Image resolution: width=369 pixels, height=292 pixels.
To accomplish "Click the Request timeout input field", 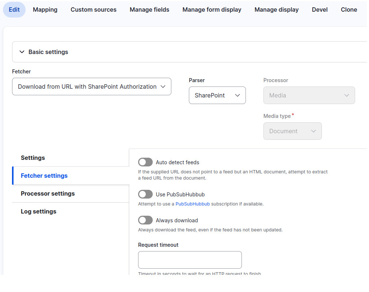I will point(190,260).
